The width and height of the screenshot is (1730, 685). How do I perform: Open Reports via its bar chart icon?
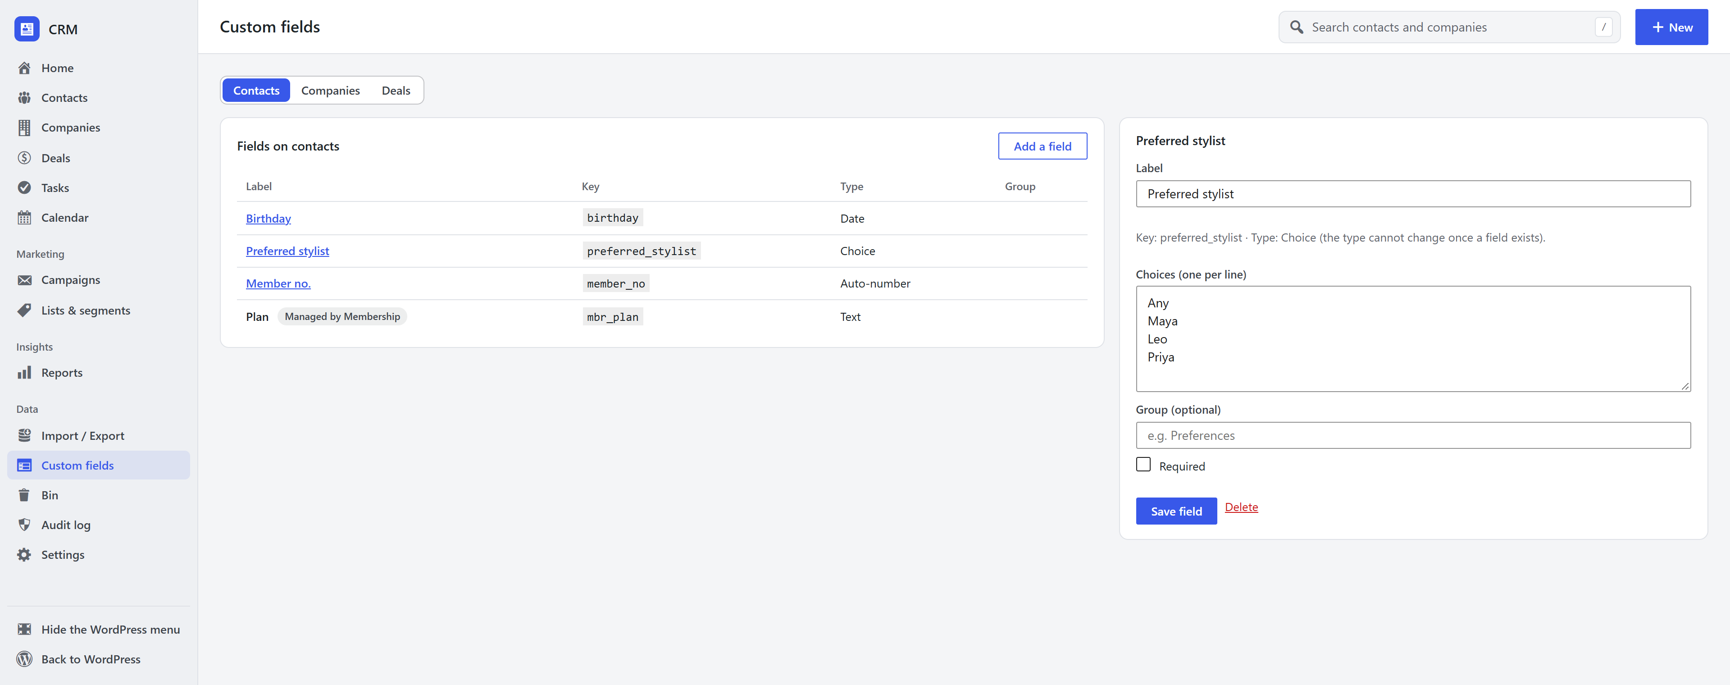pos(24,373)
